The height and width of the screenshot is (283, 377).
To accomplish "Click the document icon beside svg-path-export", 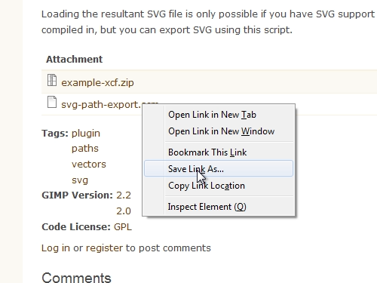I will click(52, 102).
